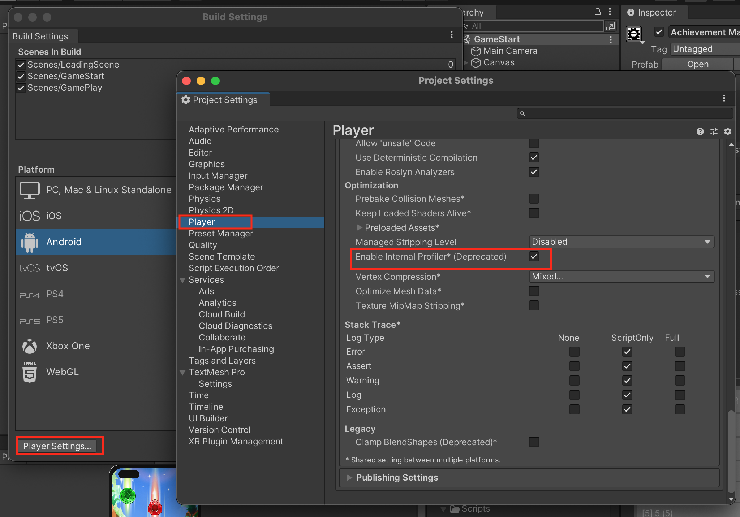This screenshot has width=740, height=517.
Task: Click the Project Settings search field
Action: 625,113
